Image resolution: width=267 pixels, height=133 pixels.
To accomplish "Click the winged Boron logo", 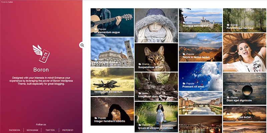I will point(41,54).
